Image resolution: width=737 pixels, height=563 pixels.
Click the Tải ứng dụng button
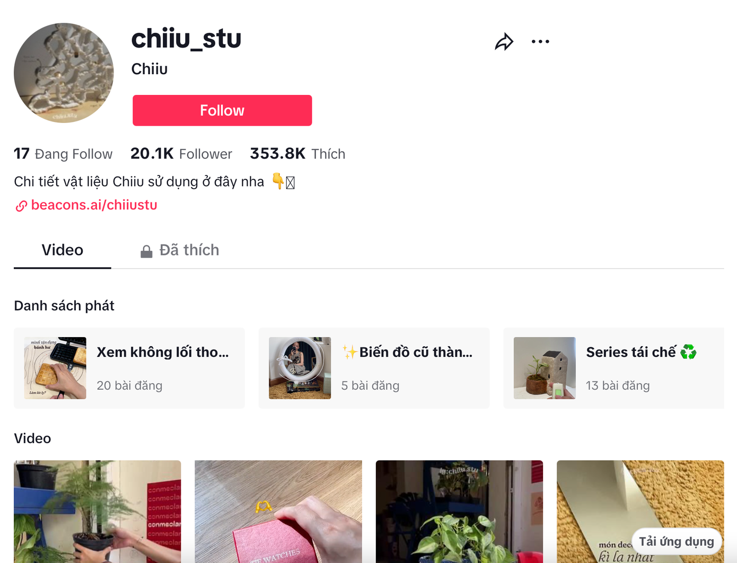coord(677,541)
